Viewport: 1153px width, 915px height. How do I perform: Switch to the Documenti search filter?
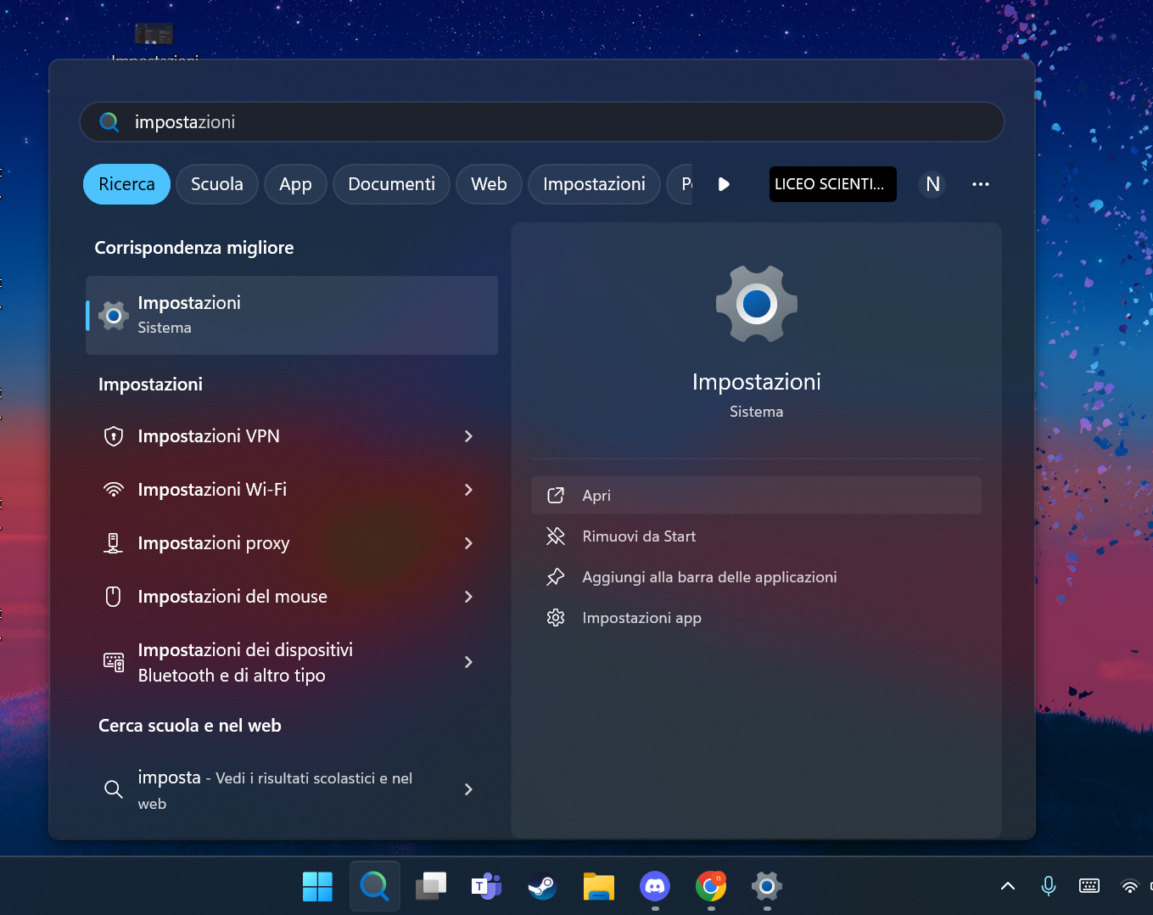(391, 183)
